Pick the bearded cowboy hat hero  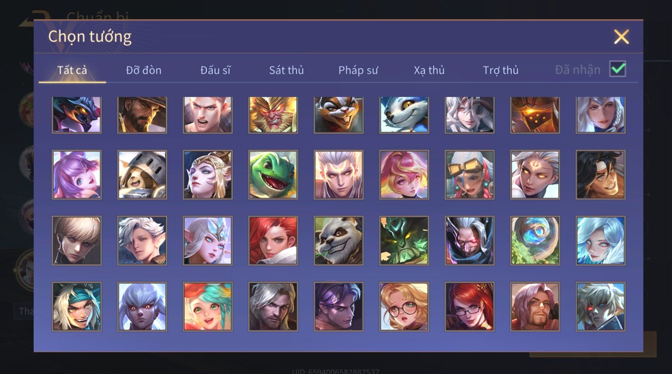142,115
